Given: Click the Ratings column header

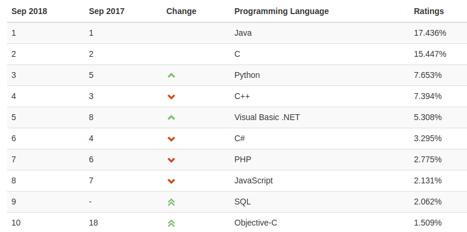Looking at the screenshot, I should tap(429, 11).
